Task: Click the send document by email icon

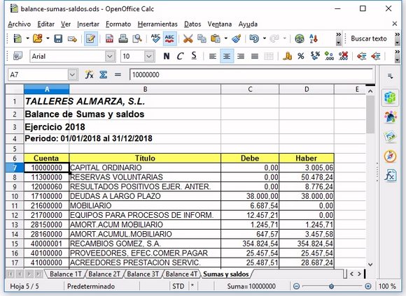Action: tap(72, 38)
